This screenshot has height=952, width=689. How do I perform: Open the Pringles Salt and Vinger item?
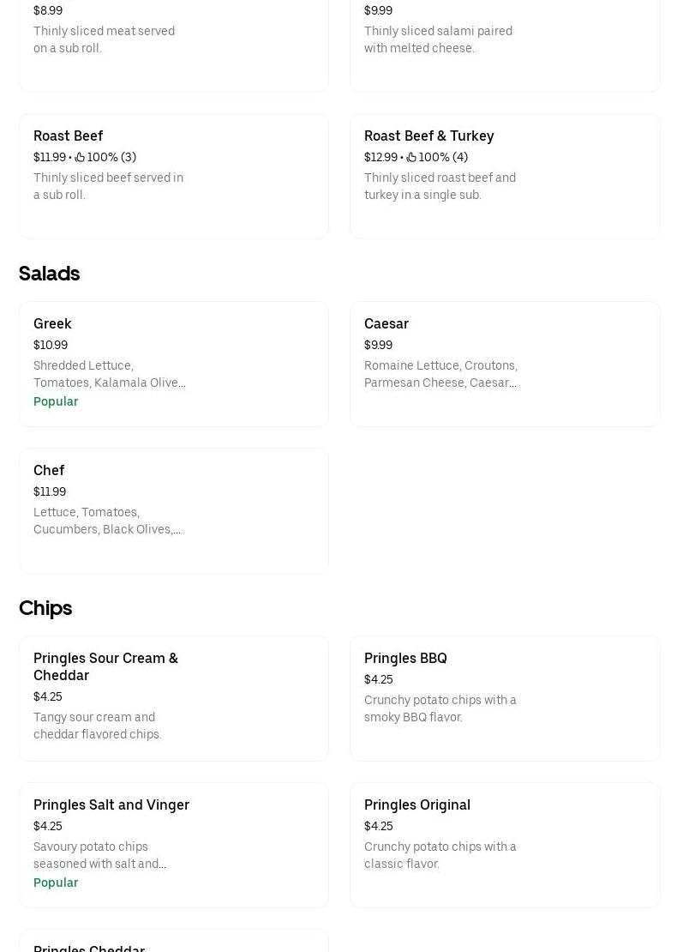pos(173,845)
